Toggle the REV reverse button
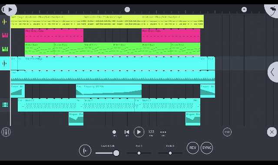The image size is (278, 165). click(193, 148)
